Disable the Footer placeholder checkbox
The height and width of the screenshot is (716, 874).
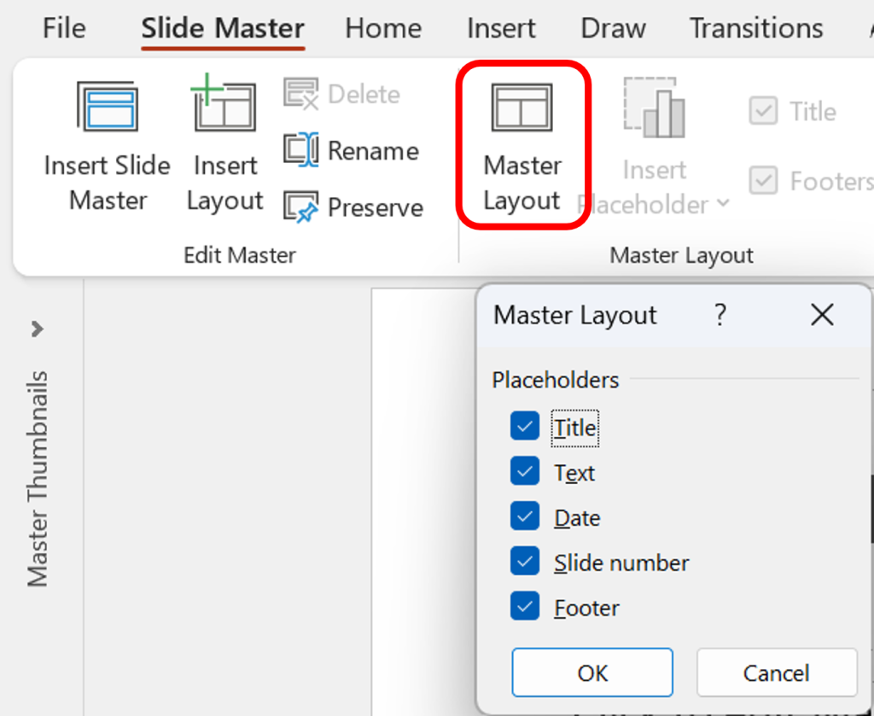click(x=525, y=607)
